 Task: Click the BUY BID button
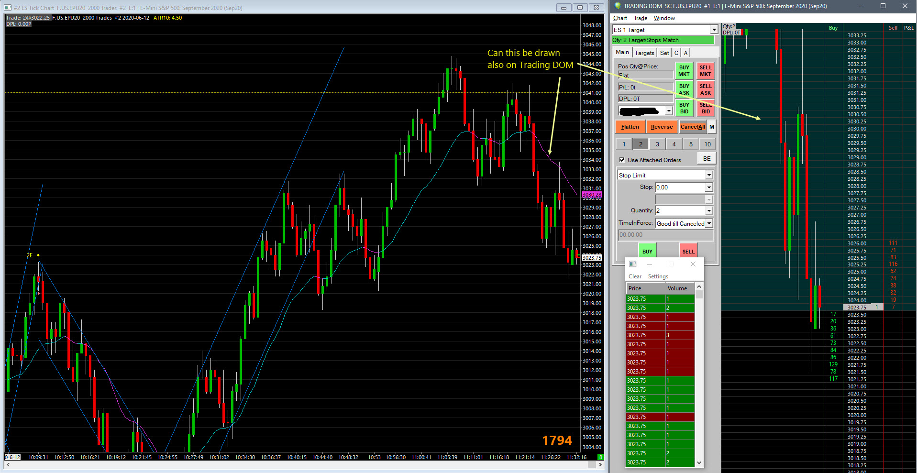684,108
